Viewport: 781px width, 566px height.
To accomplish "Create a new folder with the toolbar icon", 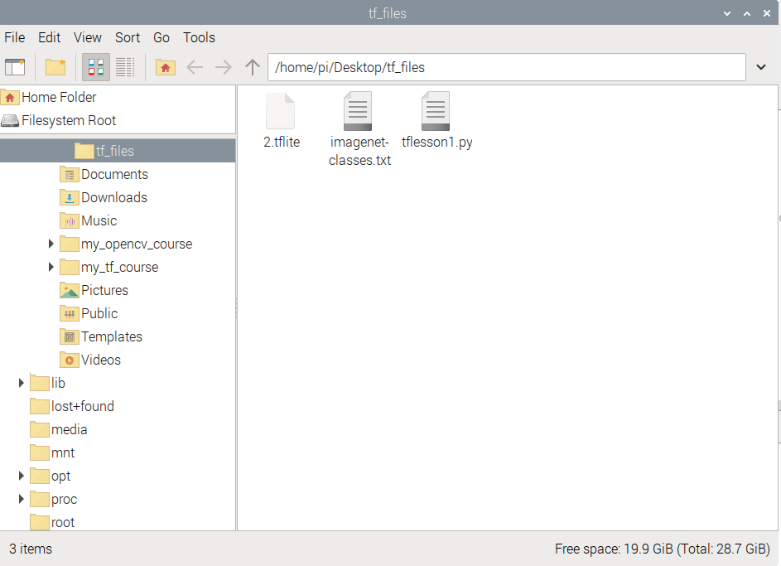I will (55, 67).
